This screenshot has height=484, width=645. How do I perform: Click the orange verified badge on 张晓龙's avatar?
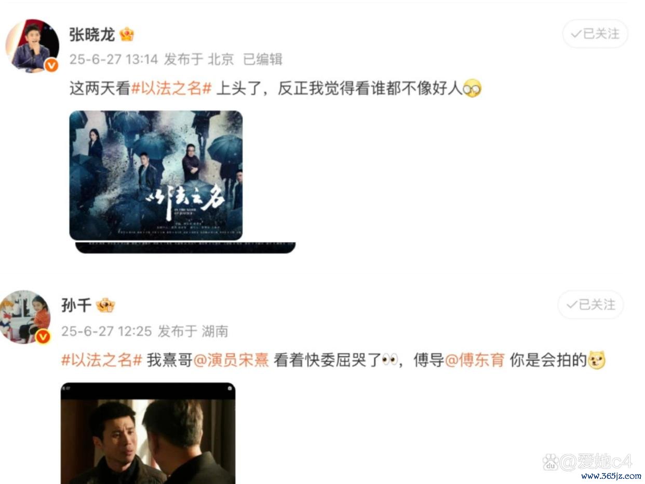(x=51, y=65)
